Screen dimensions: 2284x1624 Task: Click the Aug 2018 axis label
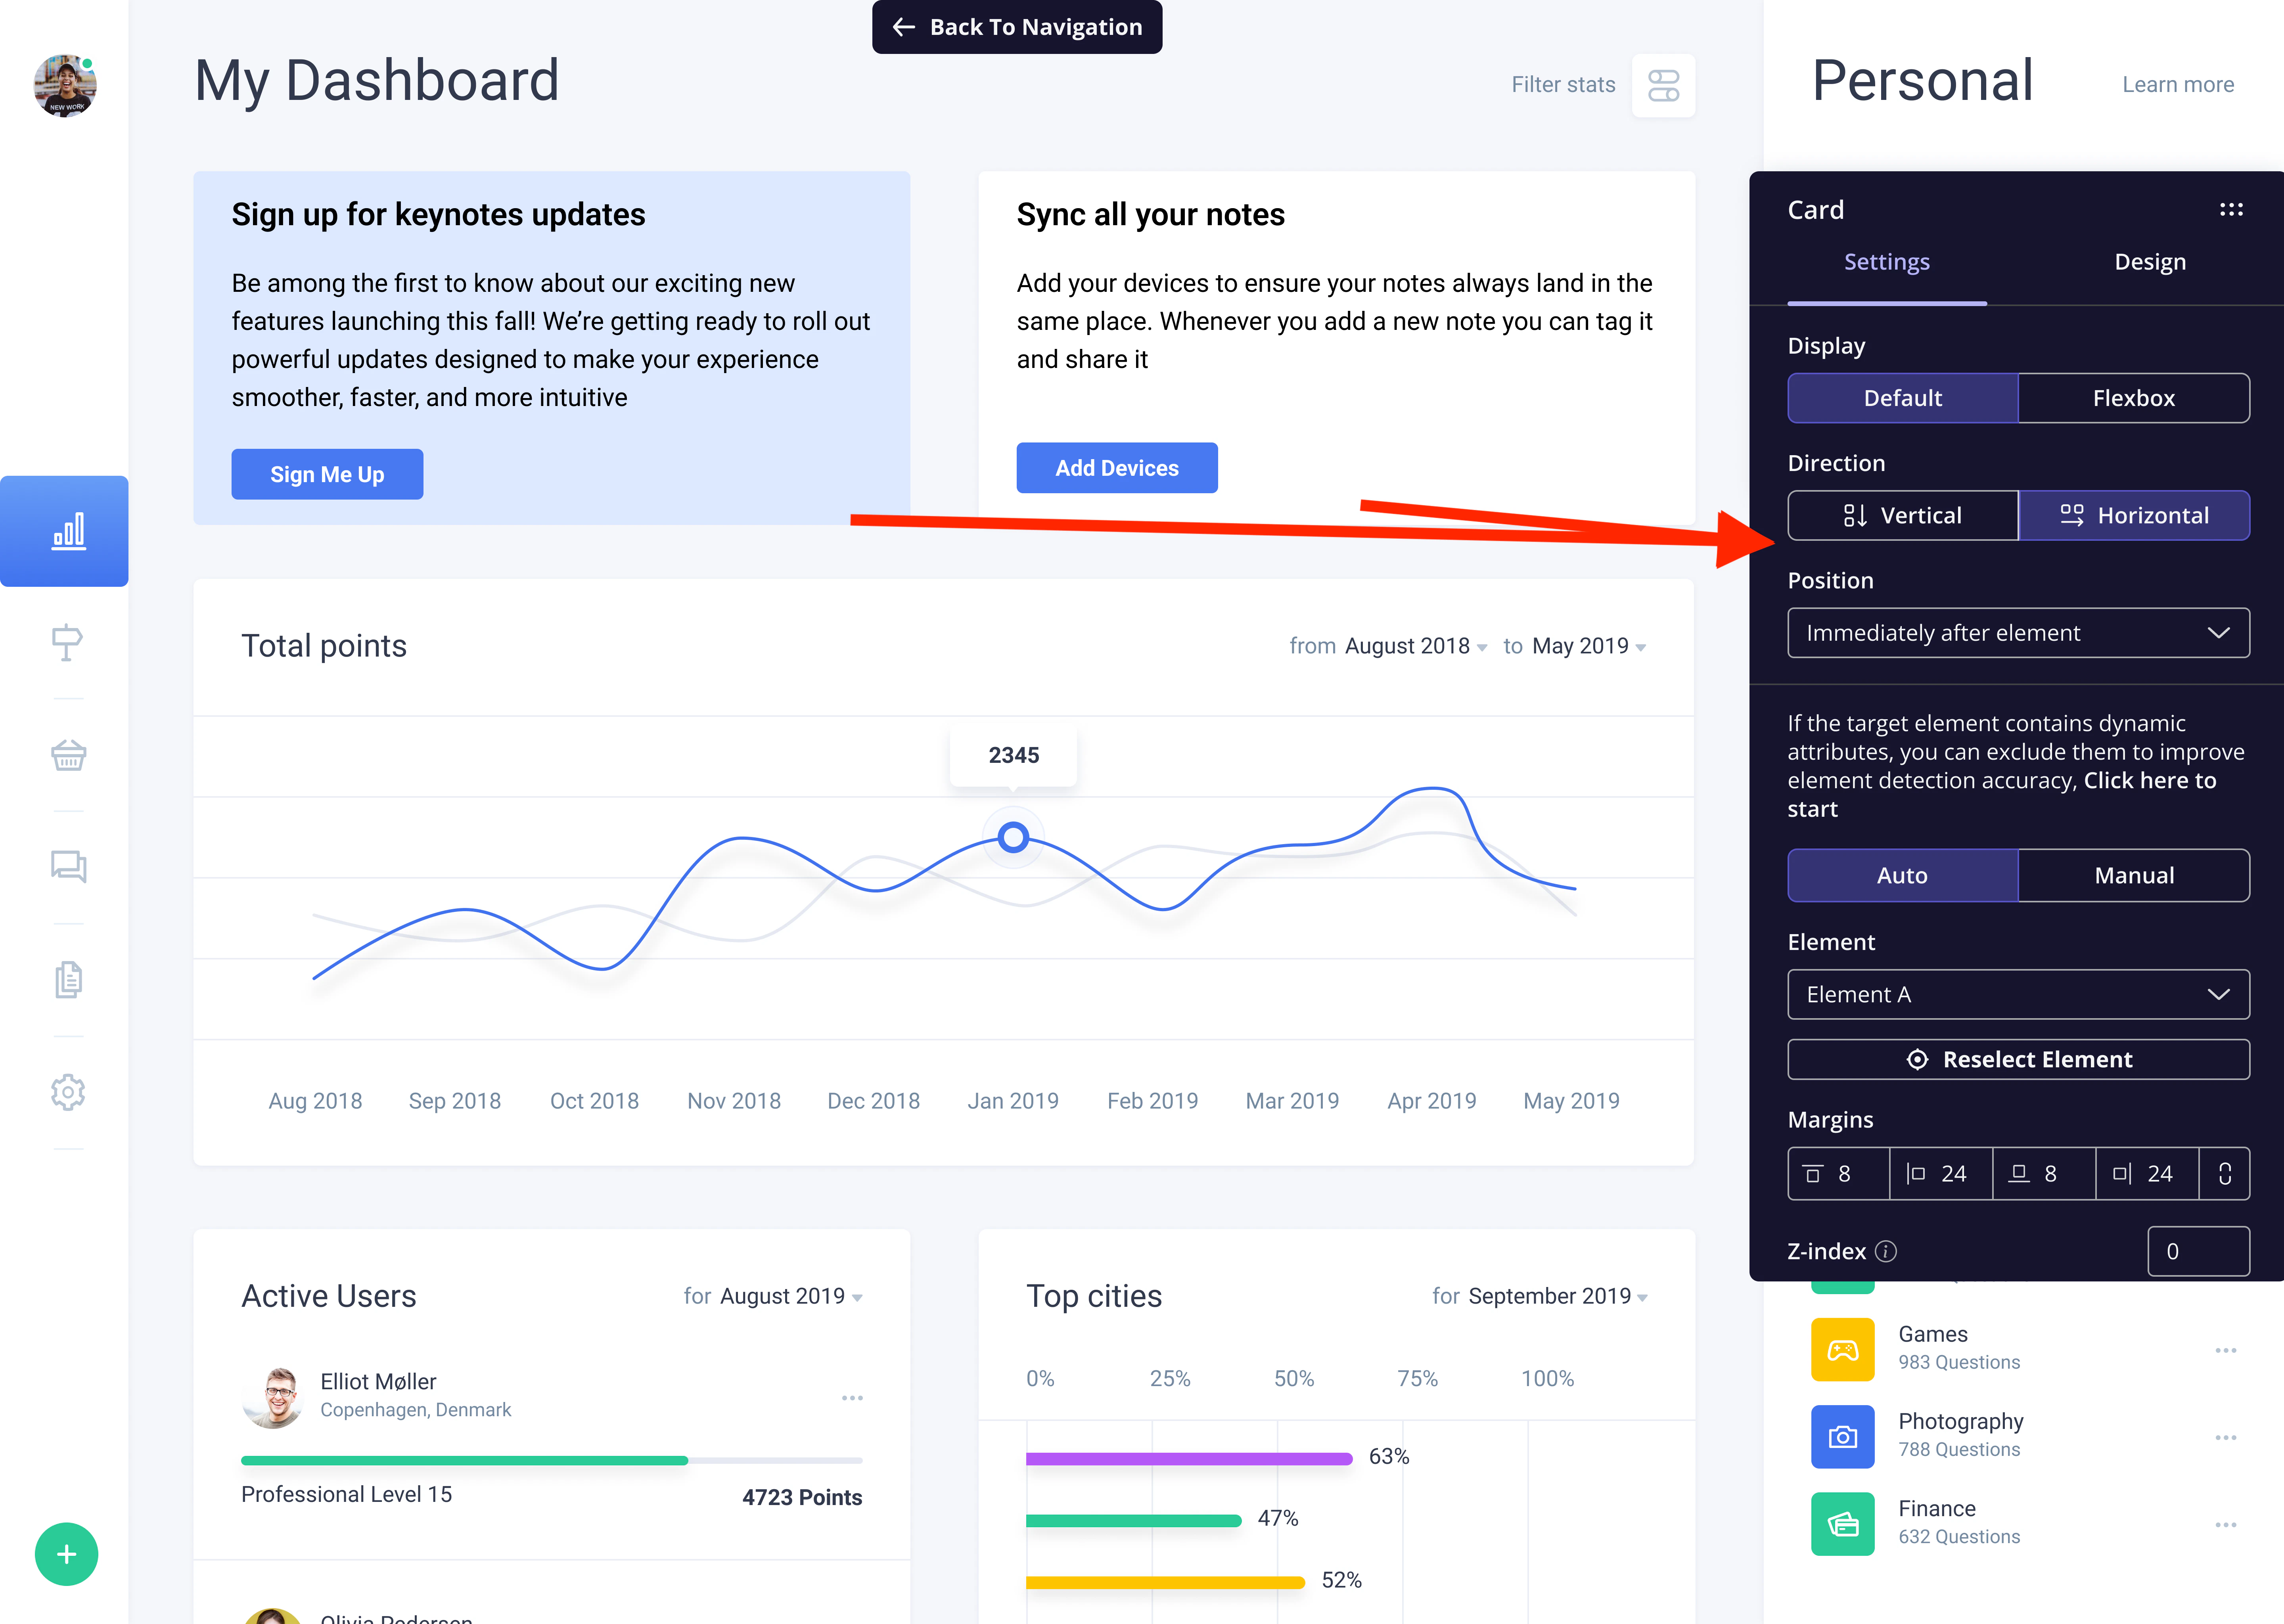315,1101
